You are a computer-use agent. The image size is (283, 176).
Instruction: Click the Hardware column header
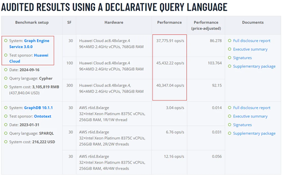114,22
